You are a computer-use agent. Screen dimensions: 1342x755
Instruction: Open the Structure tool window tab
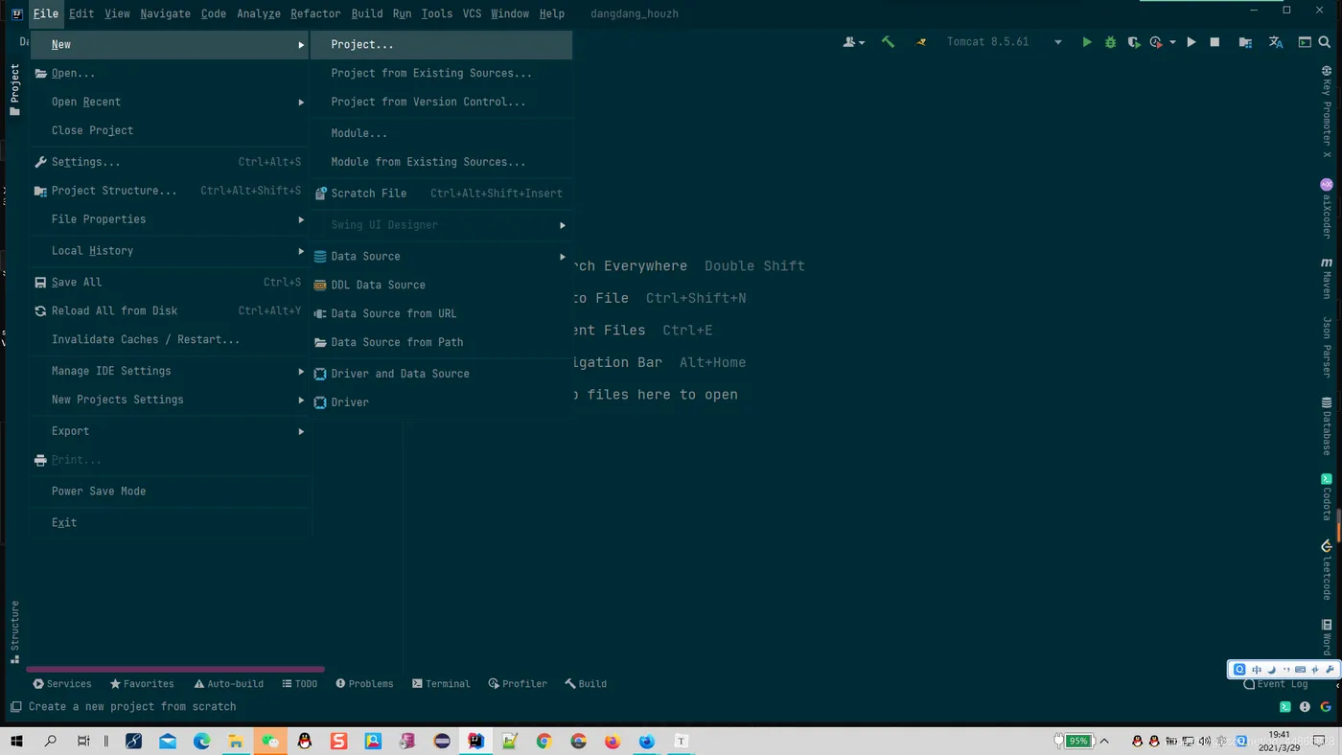pyautogui.click(x=14, y=632)
